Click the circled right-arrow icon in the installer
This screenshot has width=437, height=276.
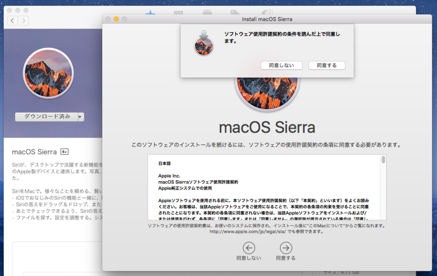point(286,248)
